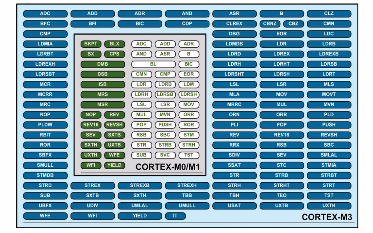Select the "CLREX" instruction label
373x233 pixels.
pyautogui.click(x=234, y=24)
